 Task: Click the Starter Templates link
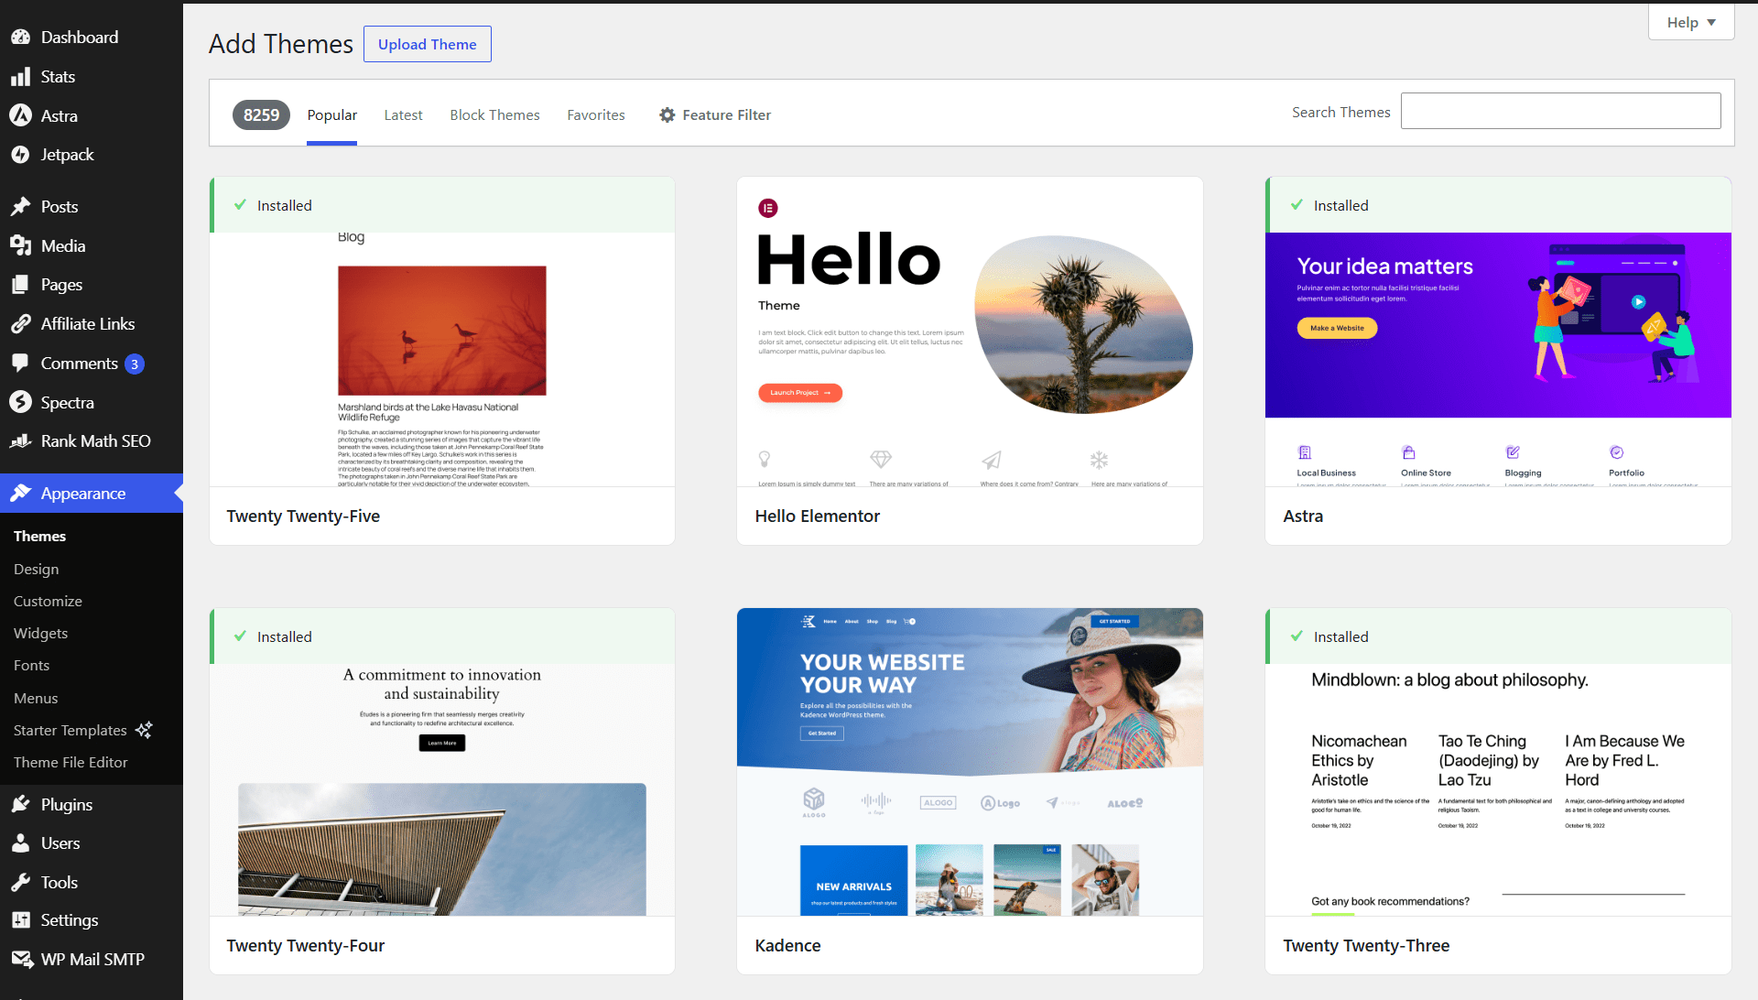pos(71,730)
